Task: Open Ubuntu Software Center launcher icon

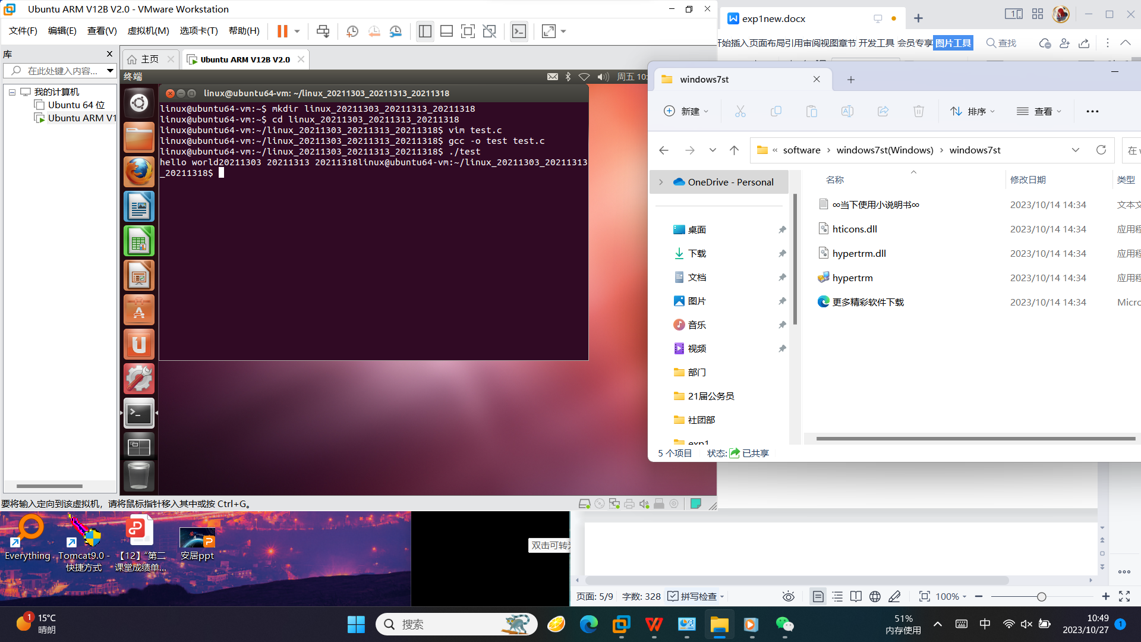Action: (x=139, y=310)
